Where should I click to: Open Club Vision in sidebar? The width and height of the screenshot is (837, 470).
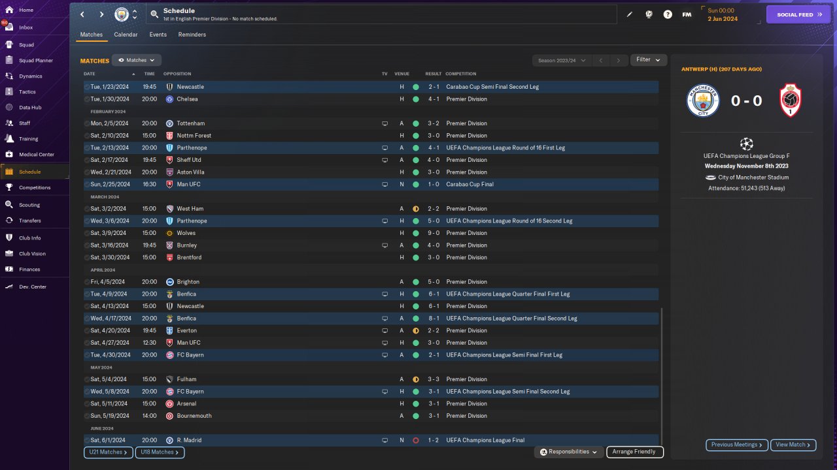pyautogui.click(x=33, y=254)
